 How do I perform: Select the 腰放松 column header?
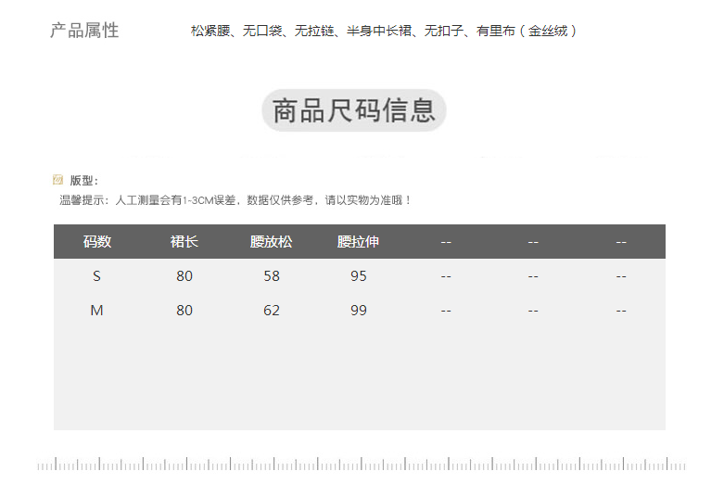click(271, 242)
